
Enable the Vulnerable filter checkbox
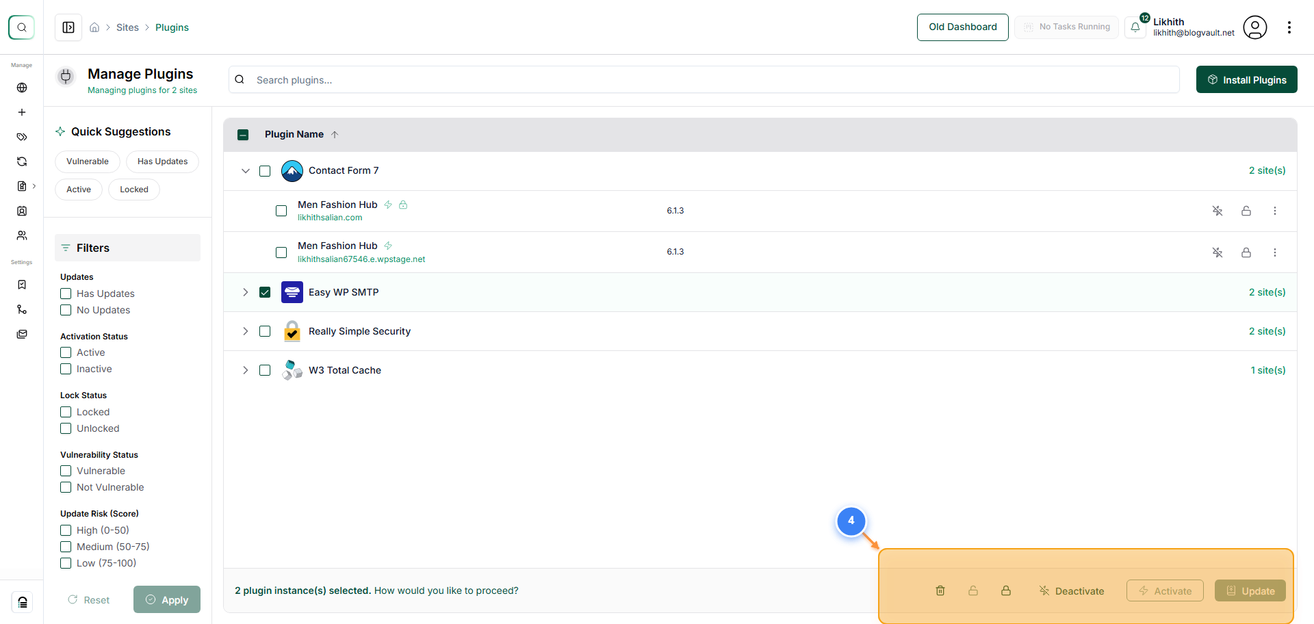pos(66,471)
